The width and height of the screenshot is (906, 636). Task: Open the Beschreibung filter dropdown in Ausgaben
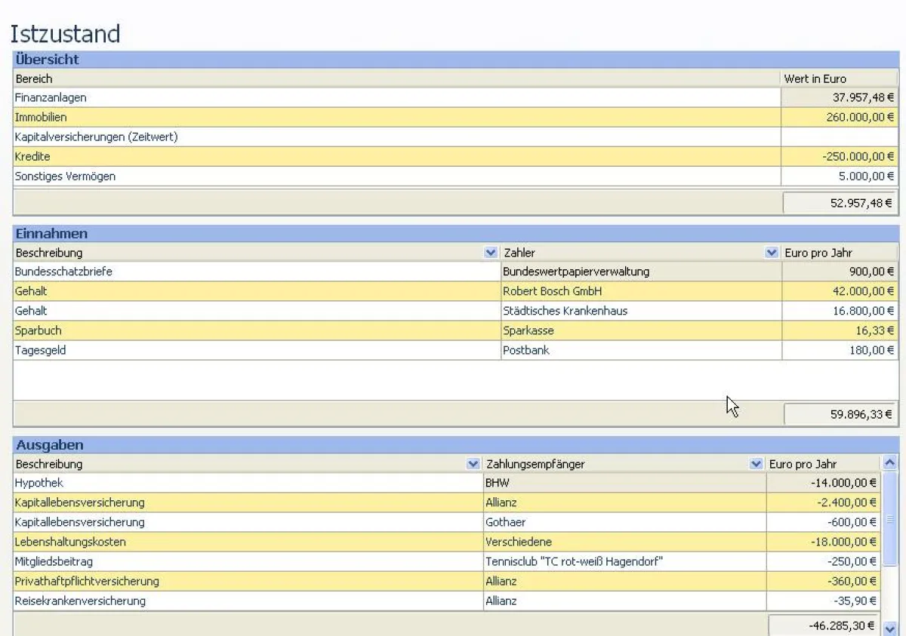(473, 465)
